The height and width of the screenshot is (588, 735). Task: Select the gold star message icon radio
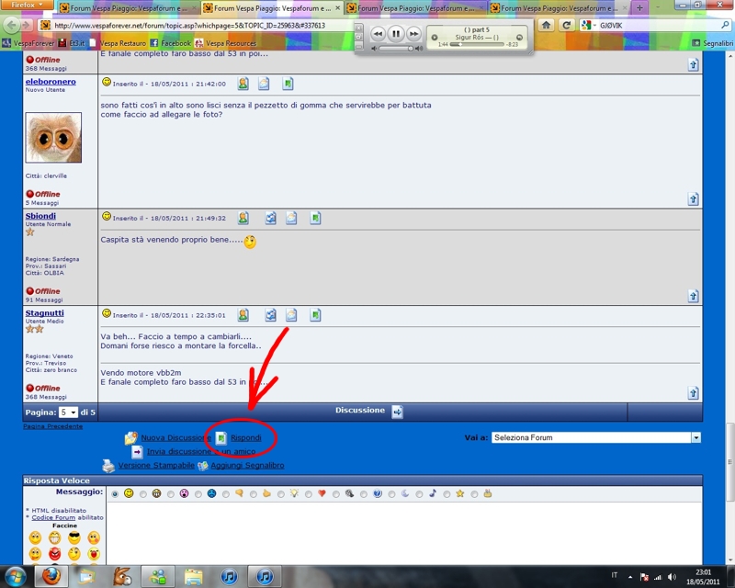(447, 494)
